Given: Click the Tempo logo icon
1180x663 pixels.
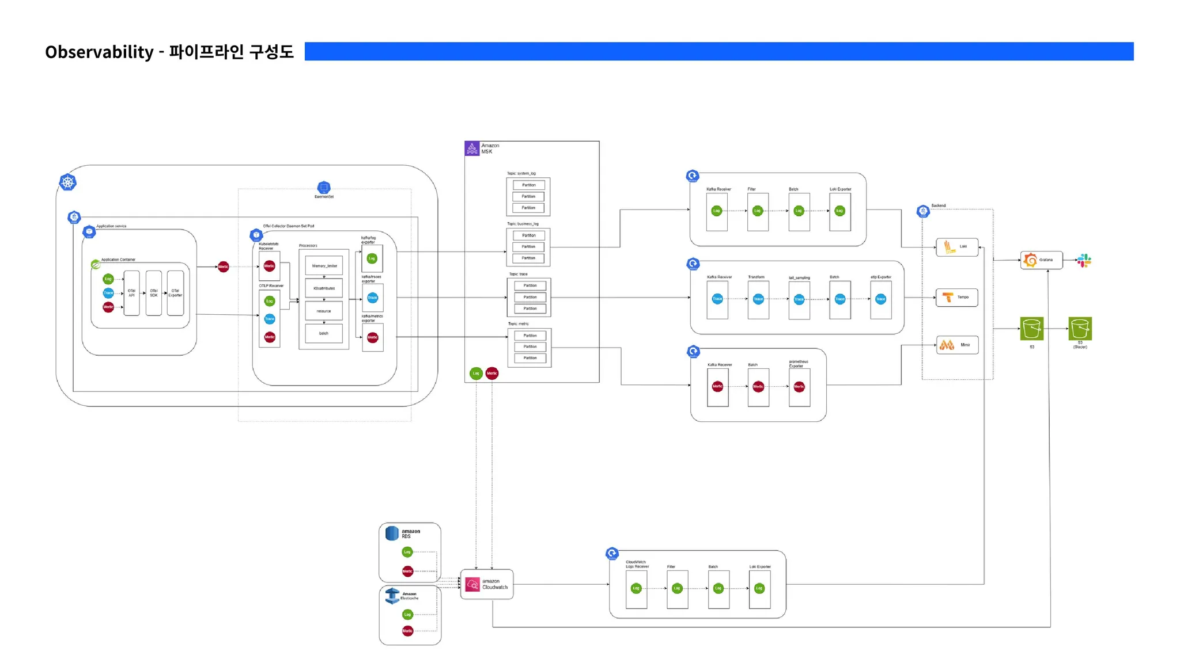Looking at the screenshot, I should (948, 298).
